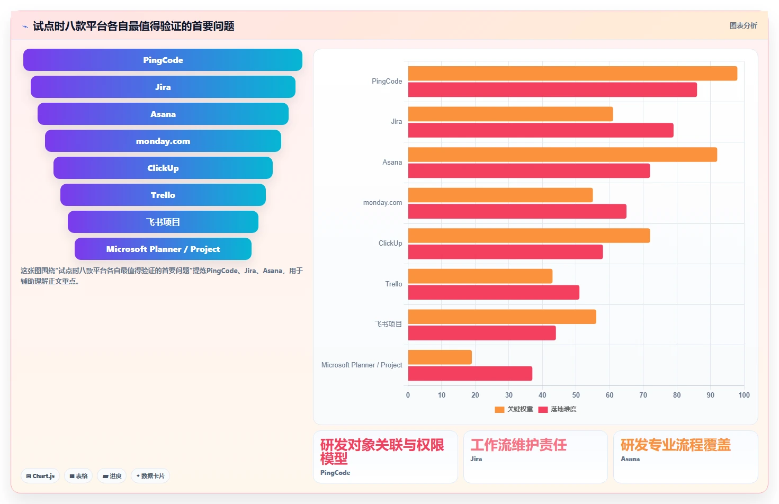Click the Trello y-axis label in the chart

pyautogui.click(x=393, y=284)
